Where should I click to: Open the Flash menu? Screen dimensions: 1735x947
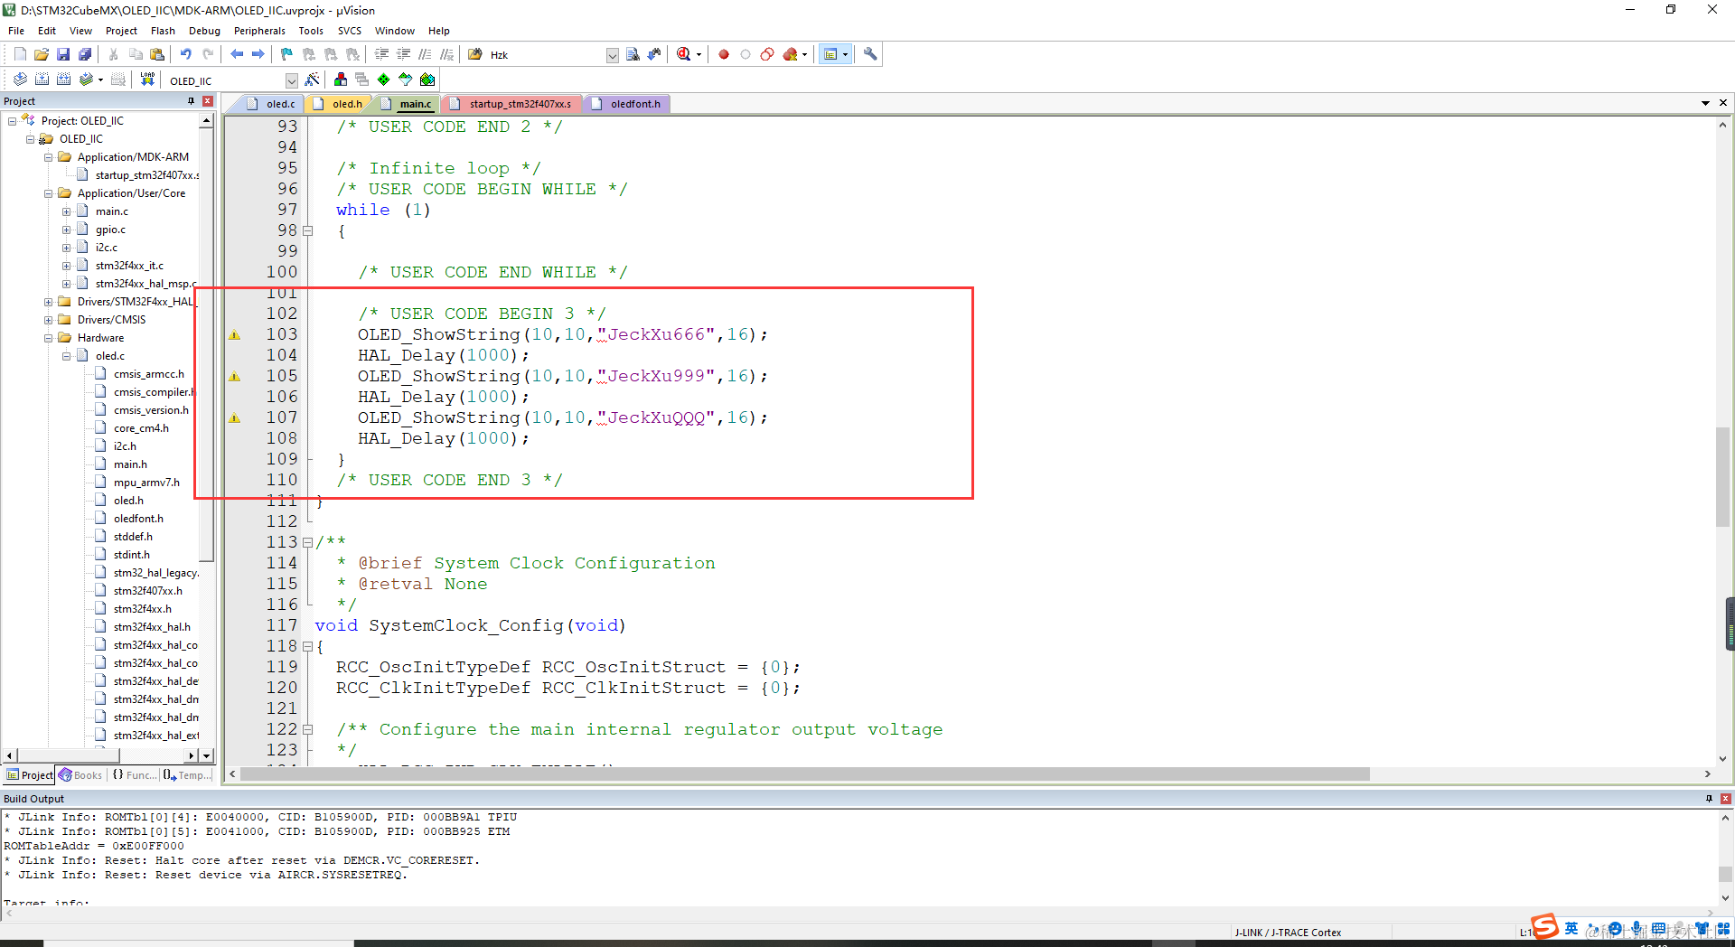coord(163,31)
